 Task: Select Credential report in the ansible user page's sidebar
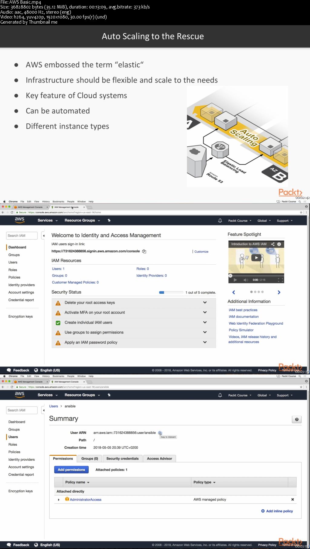[21, 475]
